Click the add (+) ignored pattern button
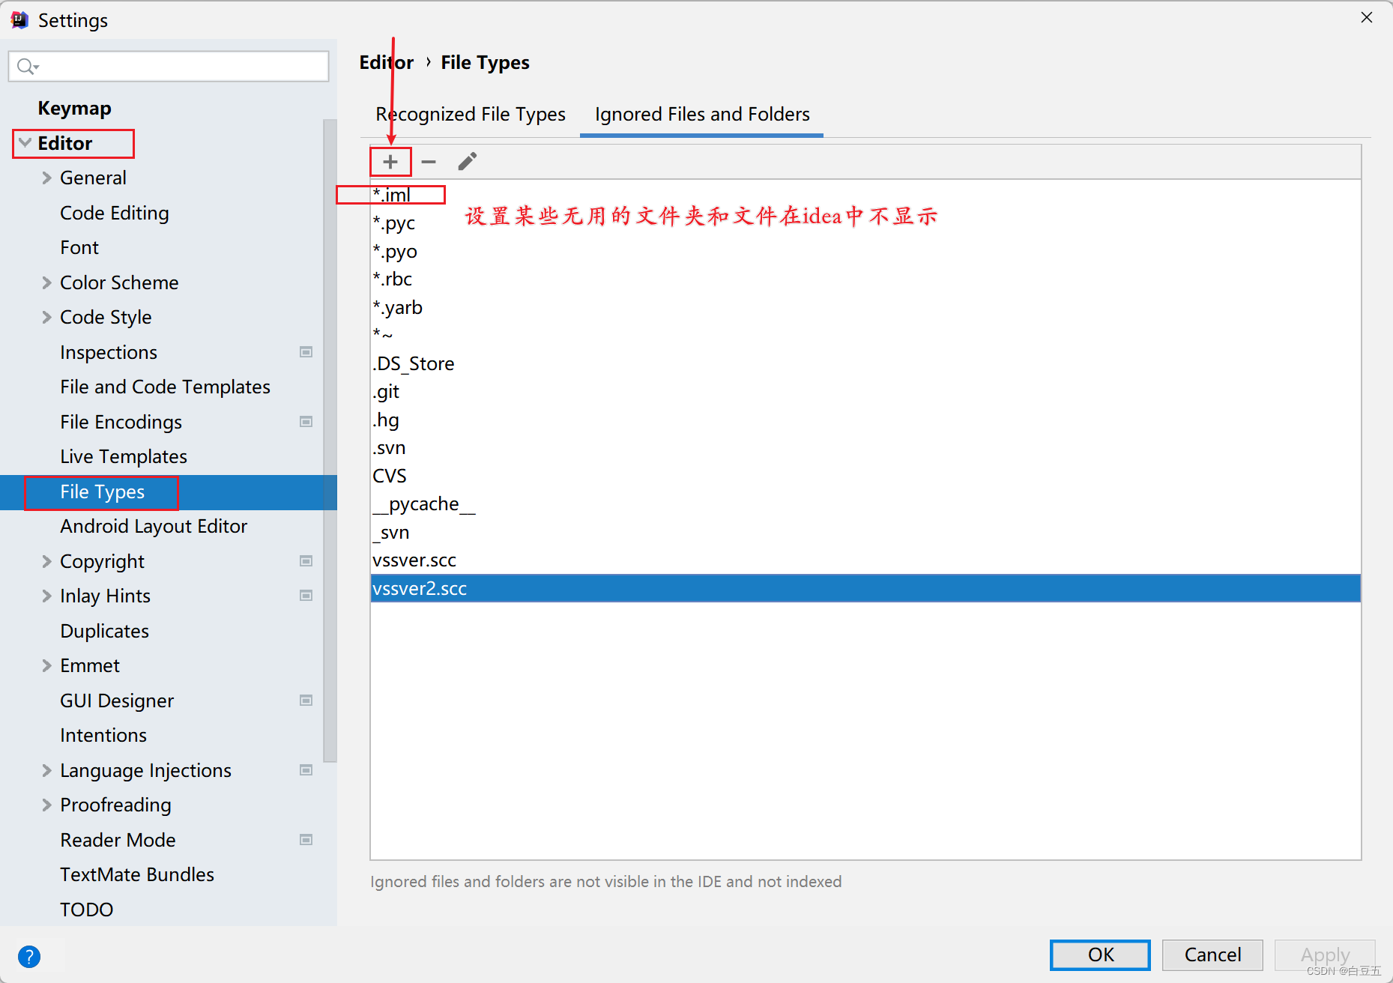The image size is (1393, 983). [x=390, y=162]
